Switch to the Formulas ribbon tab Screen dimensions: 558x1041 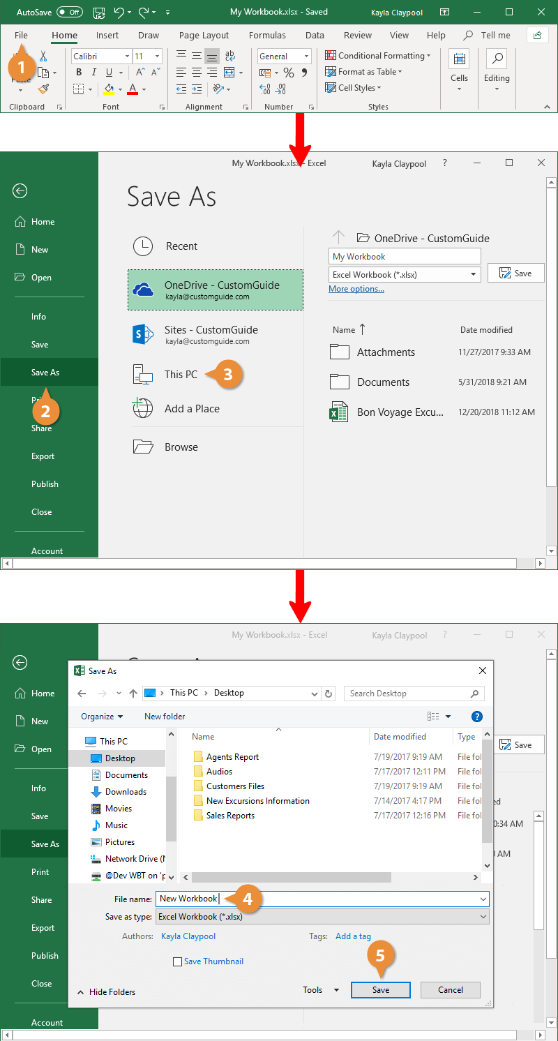pos(267,35)
